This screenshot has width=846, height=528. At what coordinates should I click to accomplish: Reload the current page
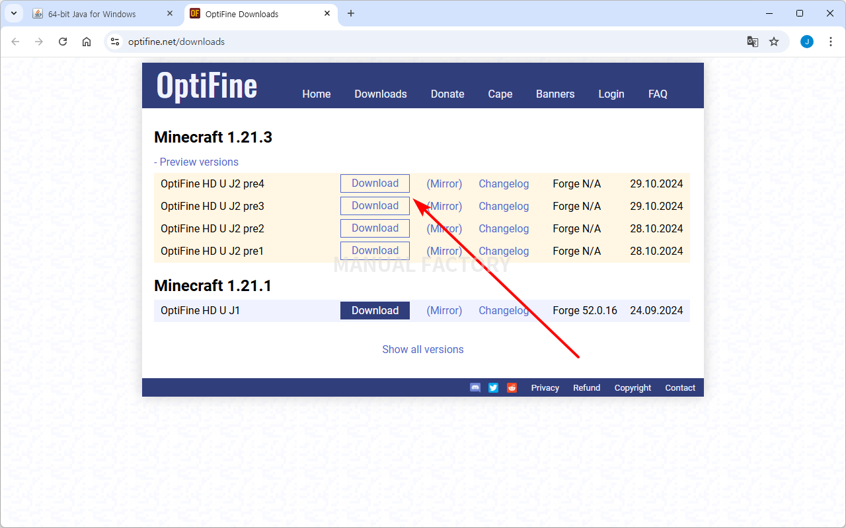(x=63, y=42)
